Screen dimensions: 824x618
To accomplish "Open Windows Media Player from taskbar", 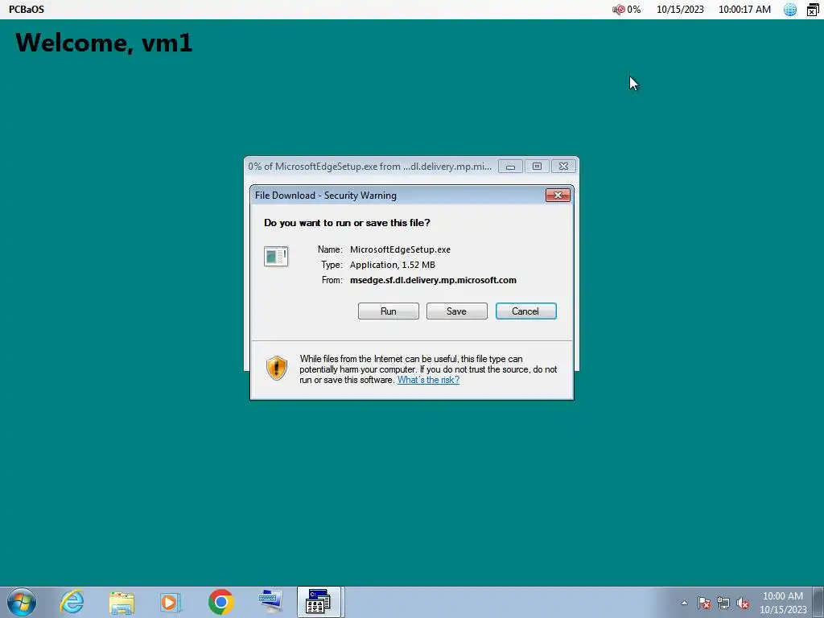I will point(171,602).
